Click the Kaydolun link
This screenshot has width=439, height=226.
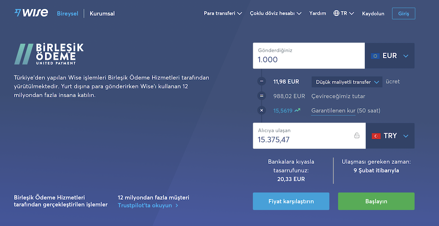coord(373,14)
